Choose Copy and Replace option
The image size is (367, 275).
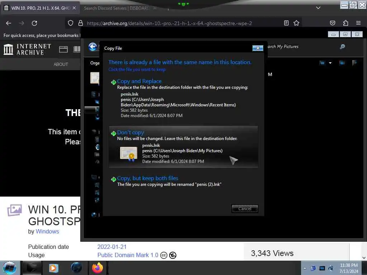tap(184, 98)
